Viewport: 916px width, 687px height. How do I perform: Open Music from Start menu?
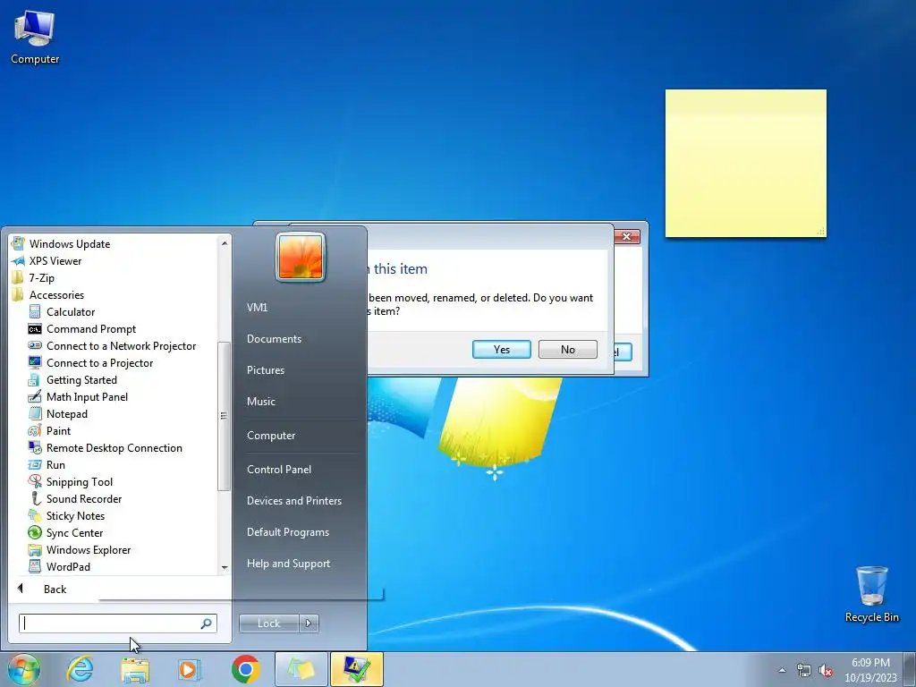pyautogui.click(x=260, y=402)
